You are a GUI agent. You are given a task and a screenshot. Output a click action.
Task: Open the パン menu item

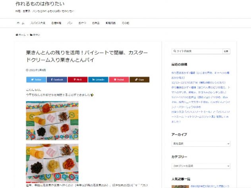[x=70, y=23]
